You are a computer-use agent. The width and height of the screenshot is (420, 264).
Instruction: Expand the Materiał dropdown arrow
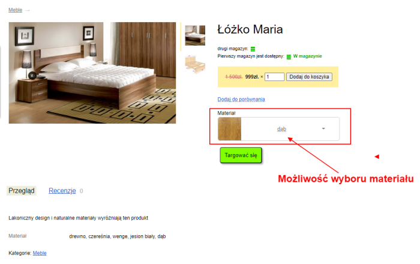(323, 129)
